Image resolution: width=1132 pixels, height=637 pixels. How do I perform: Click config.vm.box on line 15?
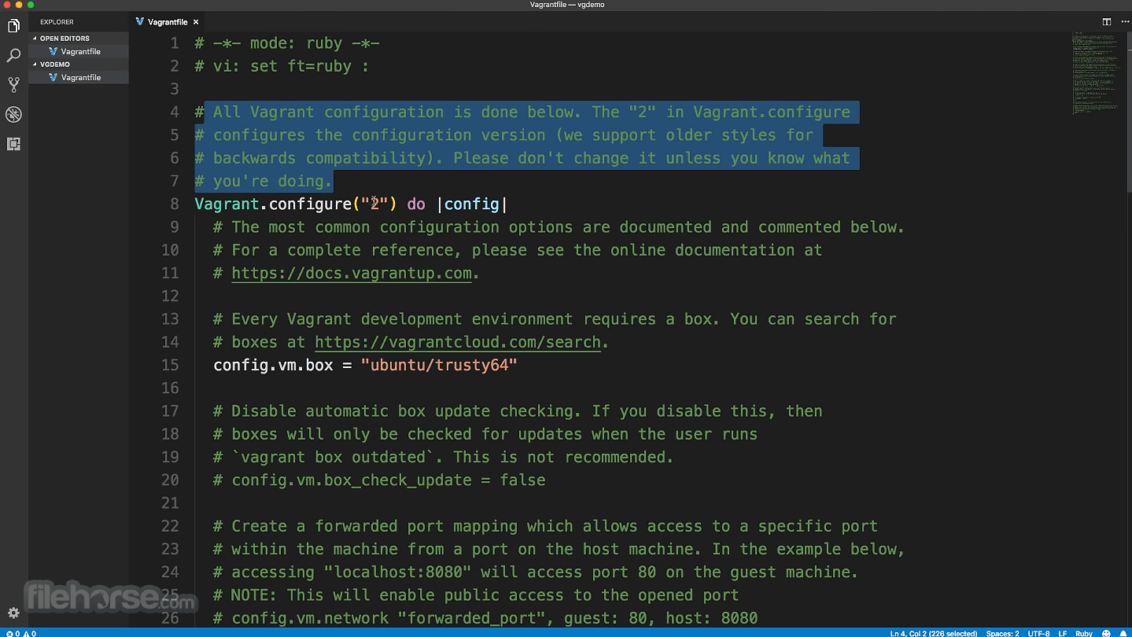point(273,365)
